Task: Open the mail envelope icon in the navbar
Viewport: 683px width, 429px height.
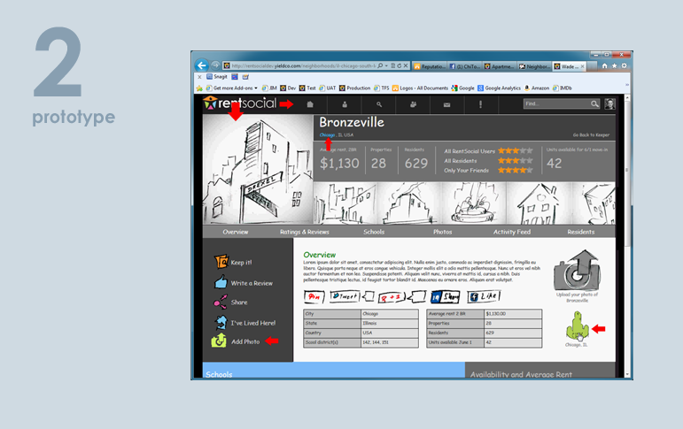Action: click(447, 104)
